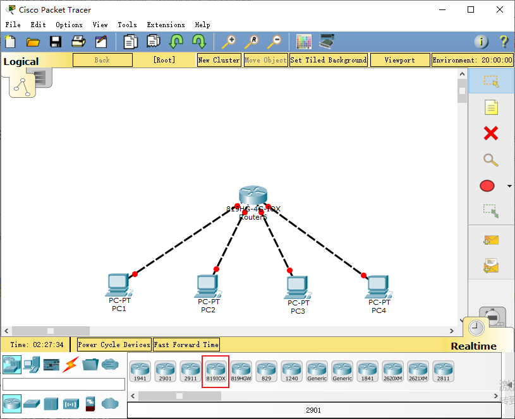This screenshot has height=419, width=515.
Task: Switch to Simulation mode tab
Action: [x=493, y=316]
